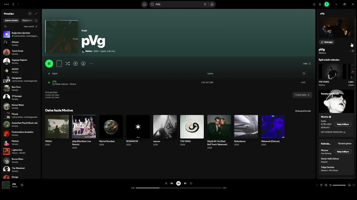
Task: Pause playback in the bottom player
Action: [178, 183]
